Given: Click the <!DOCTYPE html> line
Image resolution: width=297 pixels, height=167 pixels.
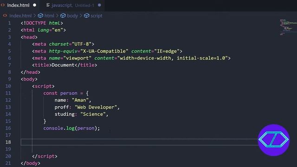Looking at the screenshot, I should [42, 23].
